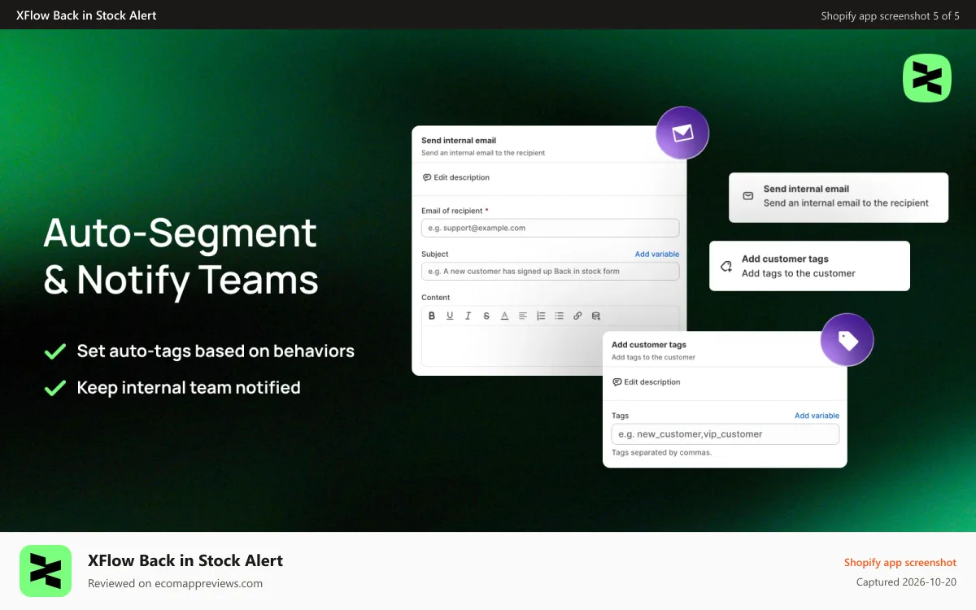Viewport: 976px width, 610px height.
Task: Click 'Keep internal team notified' text
Action: point(189,388)
